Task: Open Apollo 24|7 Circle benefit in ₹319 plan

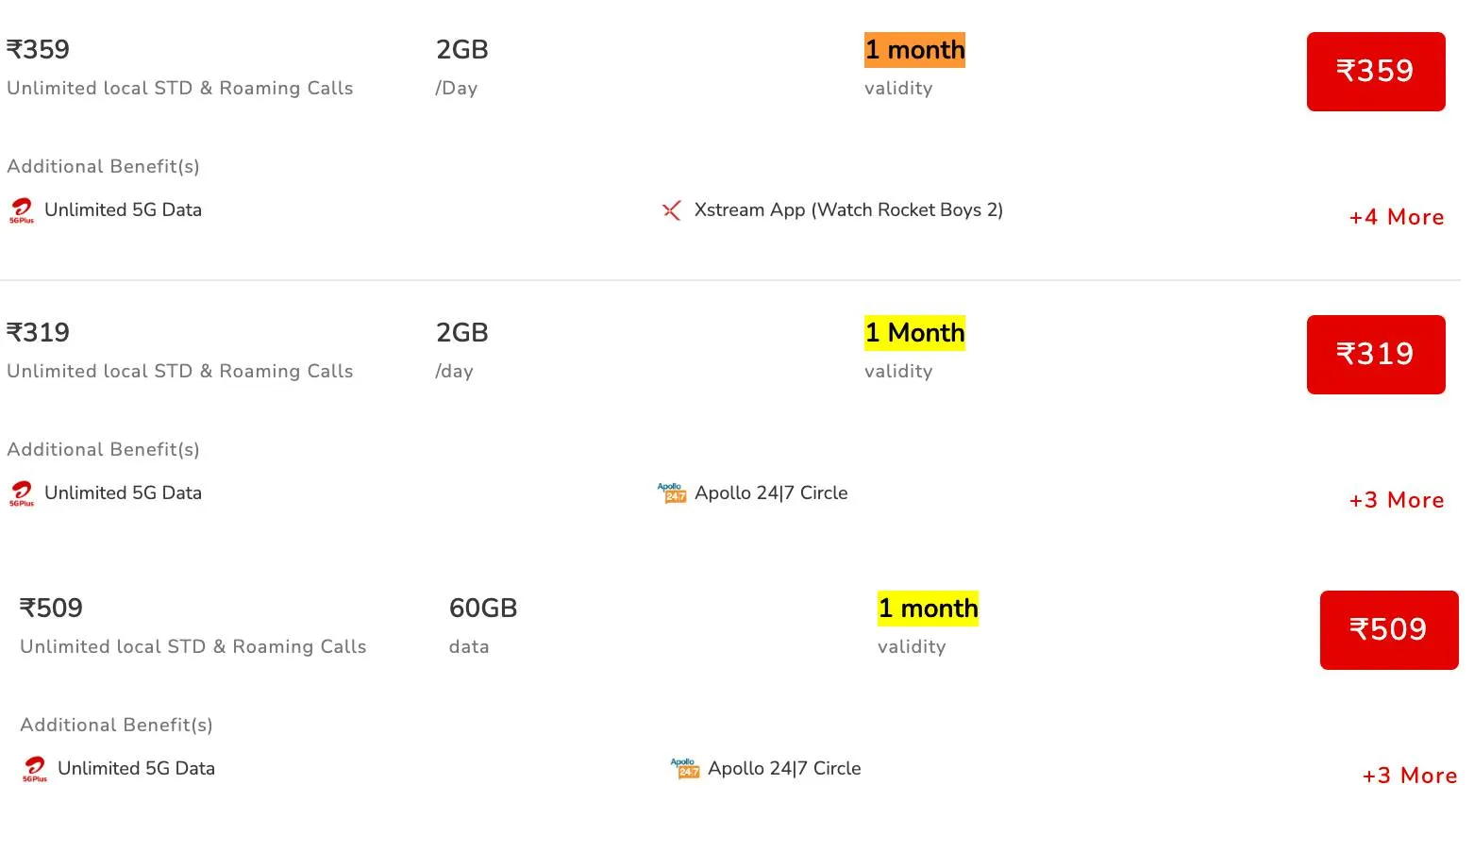Action: coord(771,492)
